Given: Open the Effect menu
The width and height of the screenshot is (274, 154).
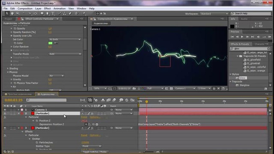Looking at the screenshot, I should coord(48,9).
